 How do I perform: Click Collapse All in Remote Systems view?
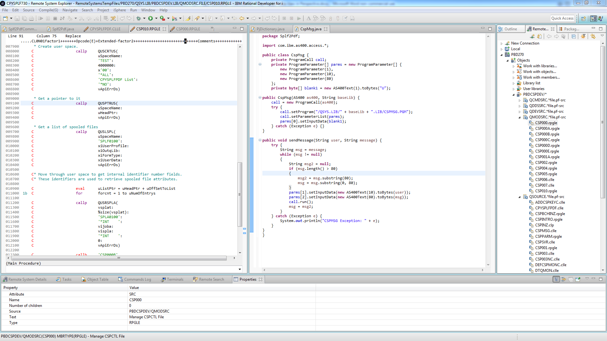coord(573,36)
